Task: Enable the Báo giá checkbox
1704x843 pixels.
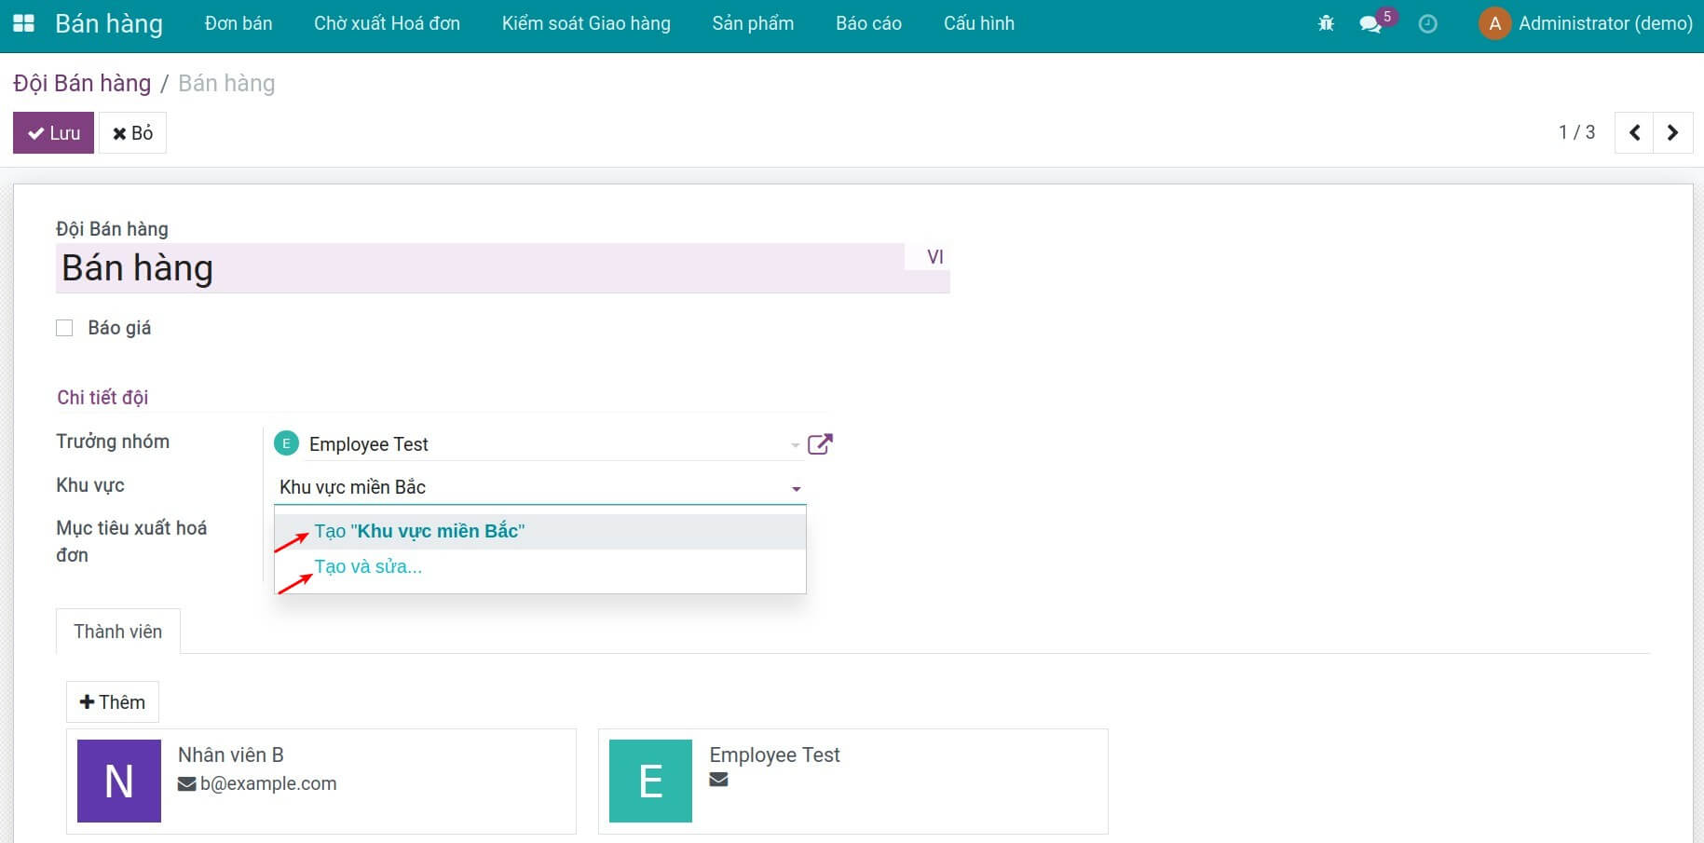Action: (x=64, y=328)
